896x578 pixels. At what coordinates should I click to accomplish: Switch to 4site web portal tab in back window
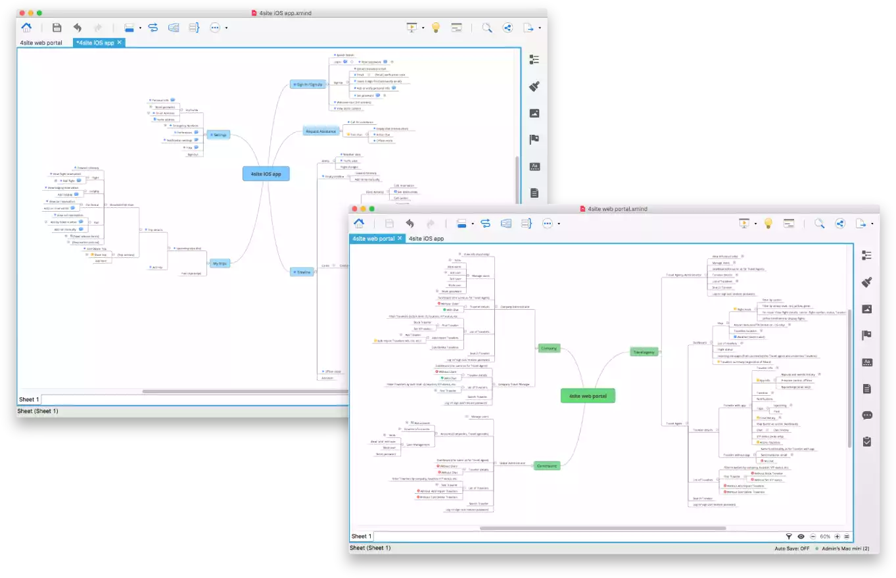[x=41, y=43]
